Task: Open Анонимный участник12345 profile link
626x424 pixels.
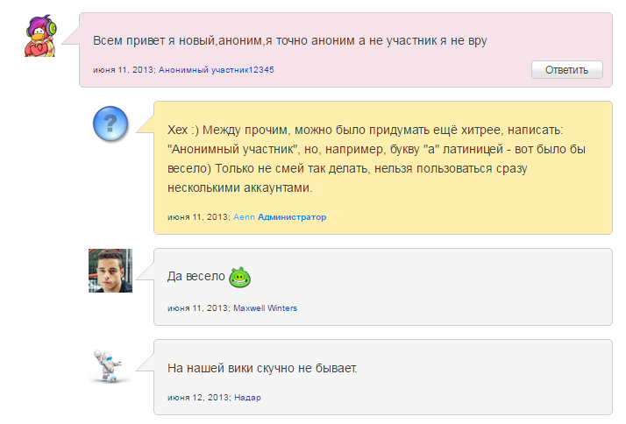Action: [217, 68]
